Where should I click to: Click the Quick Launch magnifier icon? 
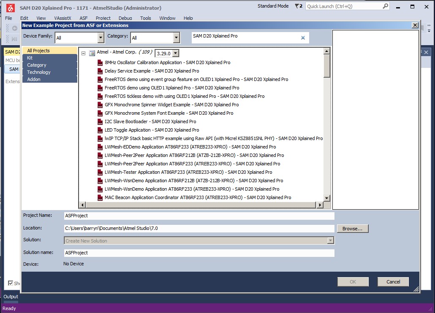[385, 6]
